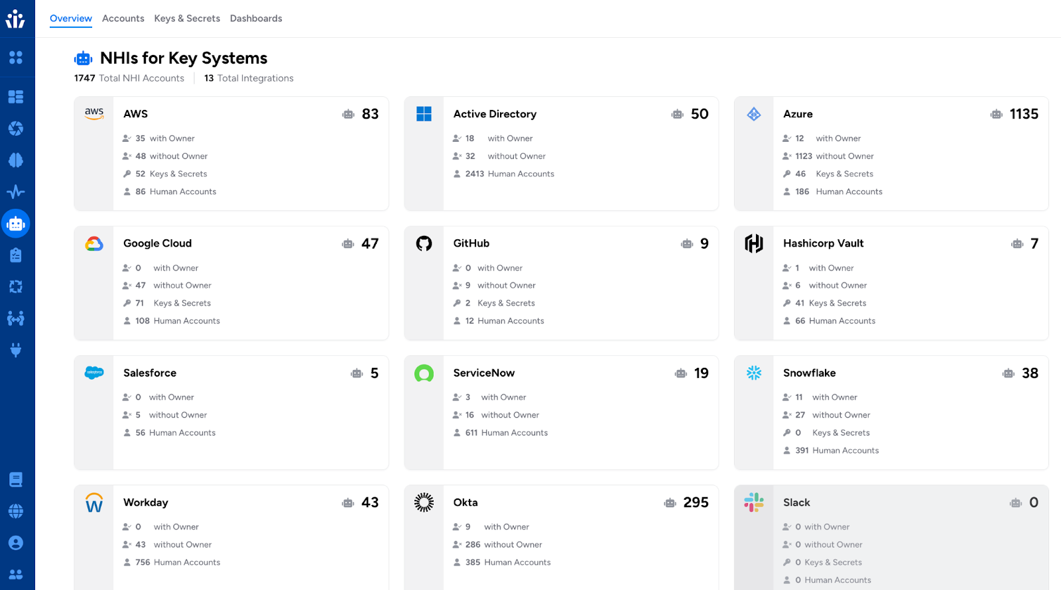Open the plug integrations sidebar icon

pos(16,349)
